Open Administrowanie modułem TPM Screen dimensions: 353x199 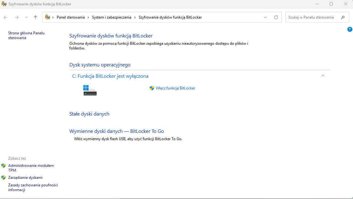31,168
